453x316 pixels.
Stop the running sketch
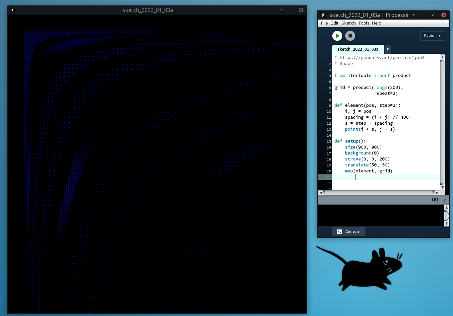350,36
